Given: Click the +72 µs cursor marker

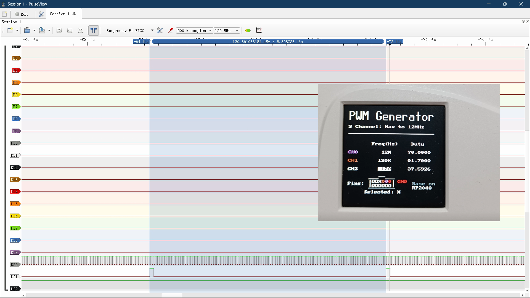Looking at the screenshot, I should 394,42.
